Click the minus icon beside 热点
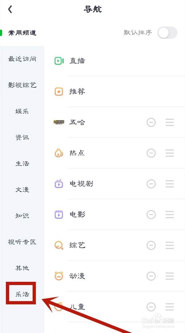 point(151,153)
